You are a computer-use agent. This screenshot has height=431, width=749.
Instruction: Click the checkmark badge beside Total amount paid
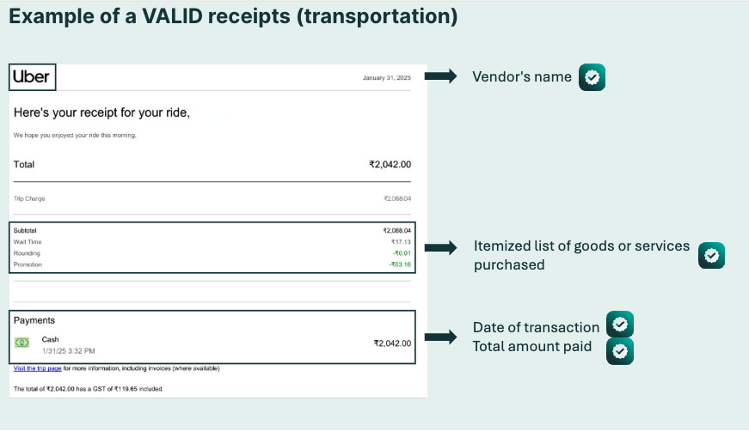(x=619, y=351)
